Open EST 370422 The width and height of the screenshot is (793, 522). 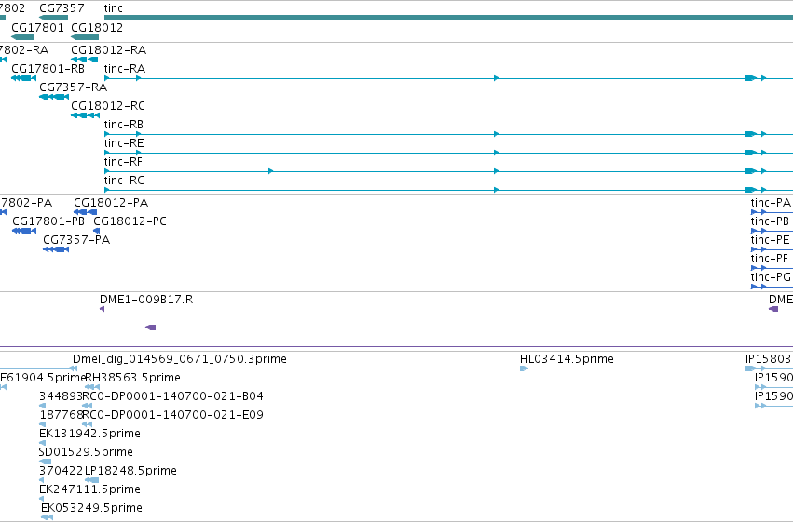click(x=42, y=480)
